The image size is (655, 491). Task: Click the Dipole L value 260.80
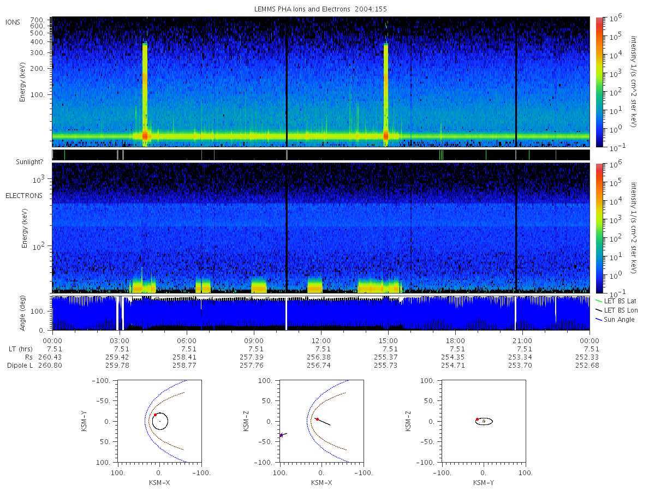pos(51,365)
